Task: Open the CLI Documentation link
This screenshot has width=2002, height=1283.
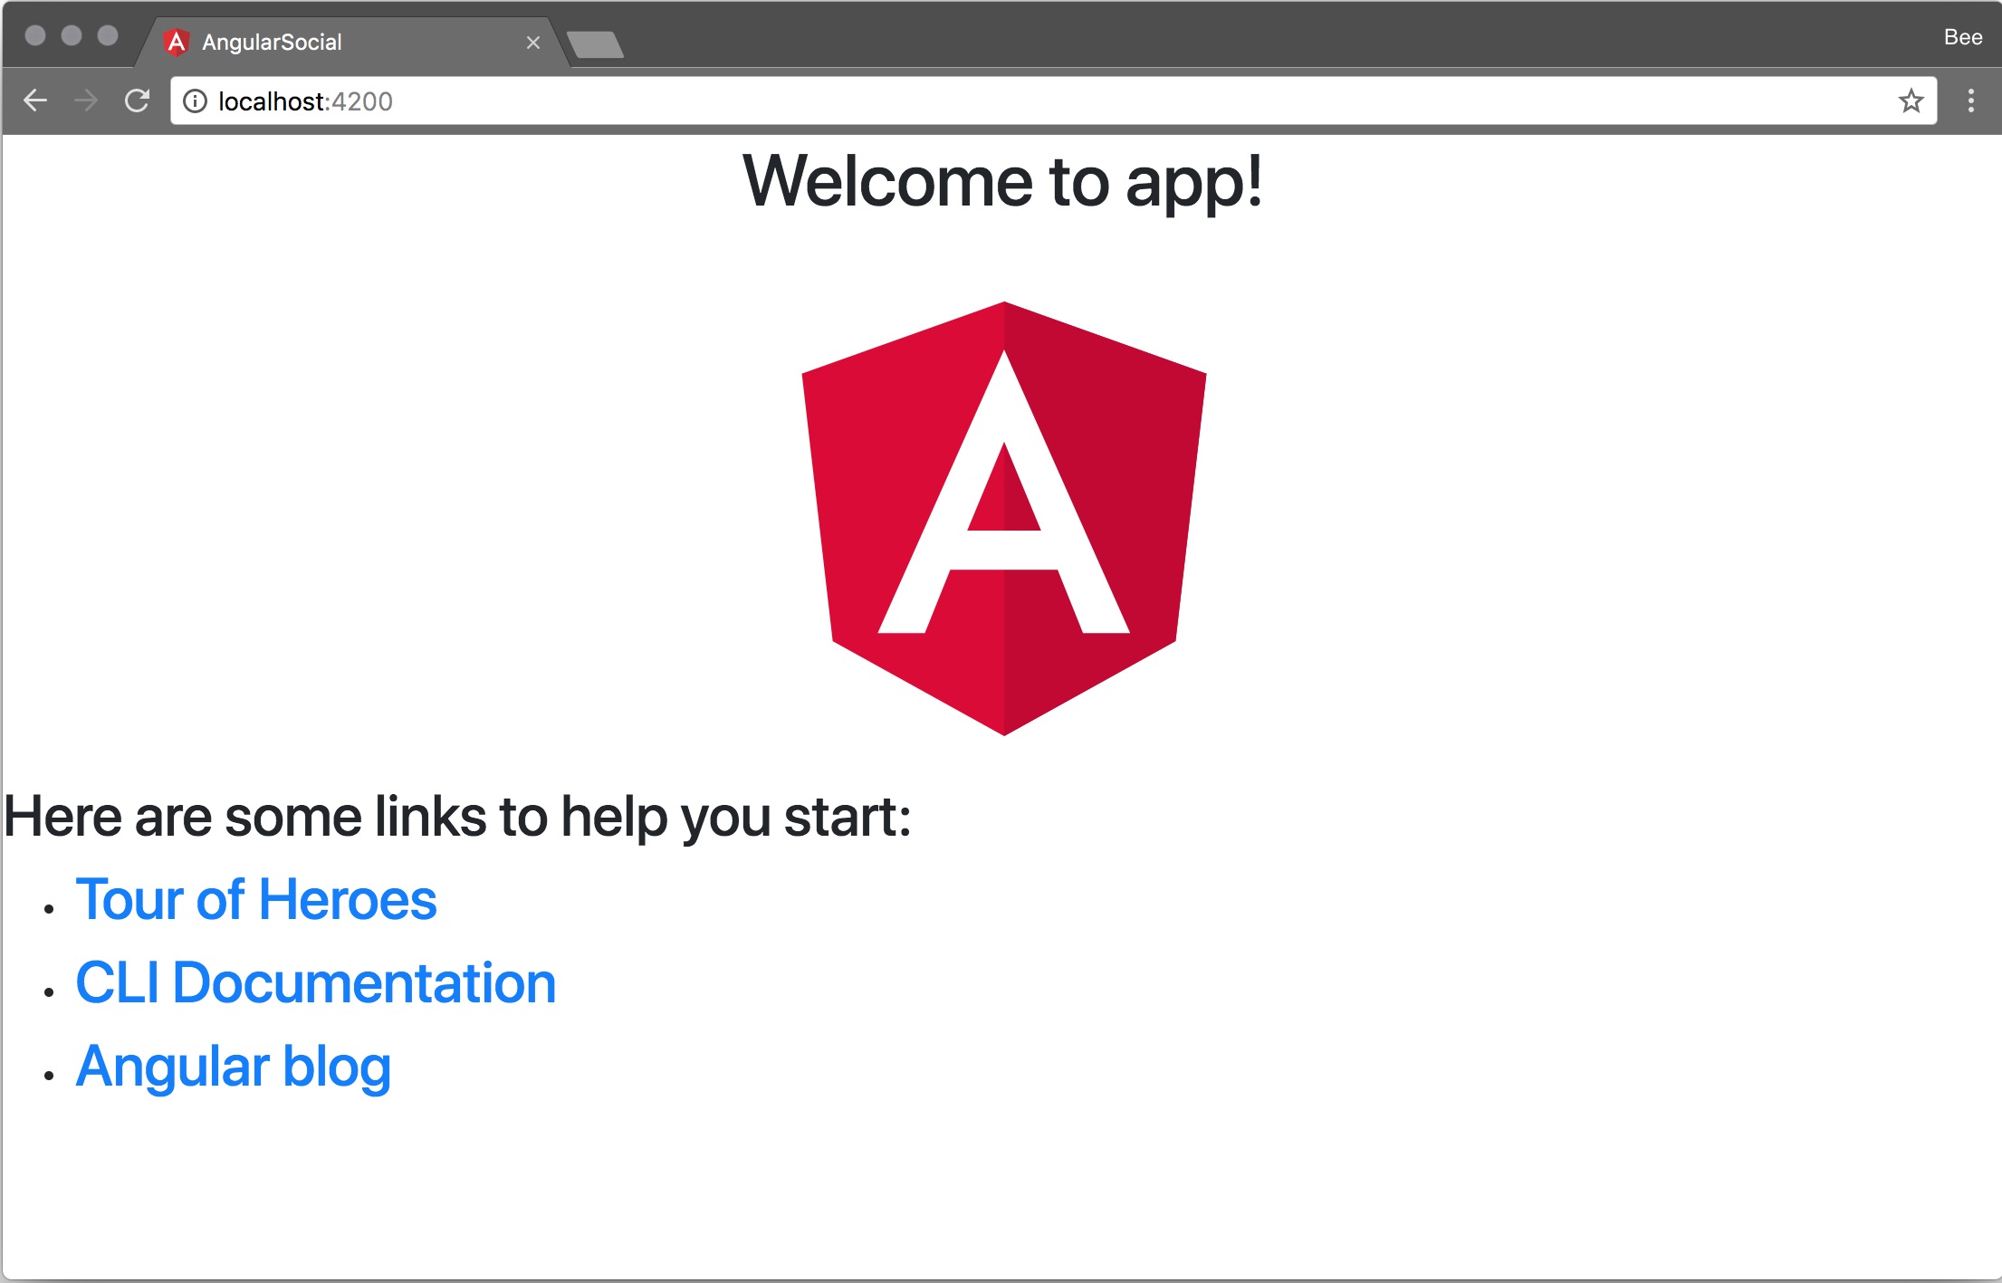Action: click(x=316, y=983)
